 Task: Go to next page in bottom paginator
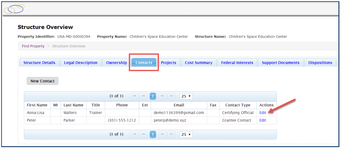(x=162, y=134)
